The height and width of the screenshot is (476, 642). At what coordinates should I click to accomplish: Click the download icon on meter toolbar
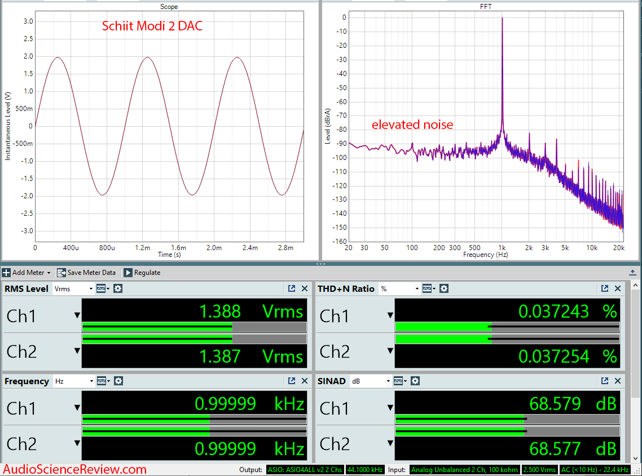click(632, 272)
